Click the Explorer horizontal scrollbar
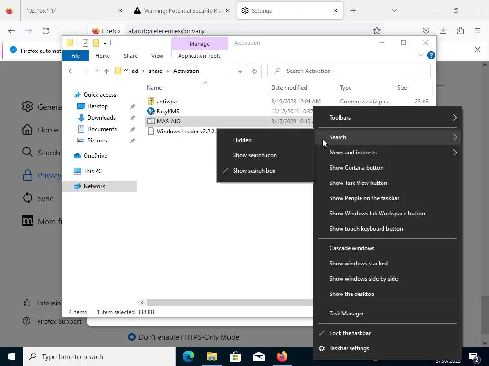Image resolution: width=489 pixels, height=366 pixels. [229, 302]
